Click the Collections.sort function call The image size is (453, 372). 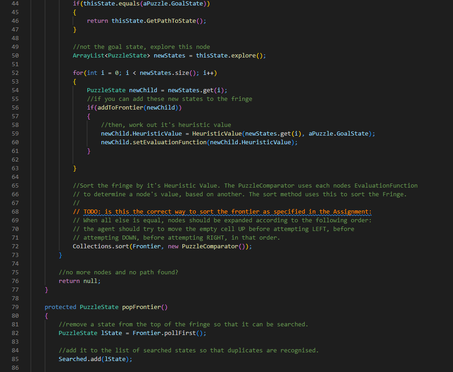(x=101, y=246)
